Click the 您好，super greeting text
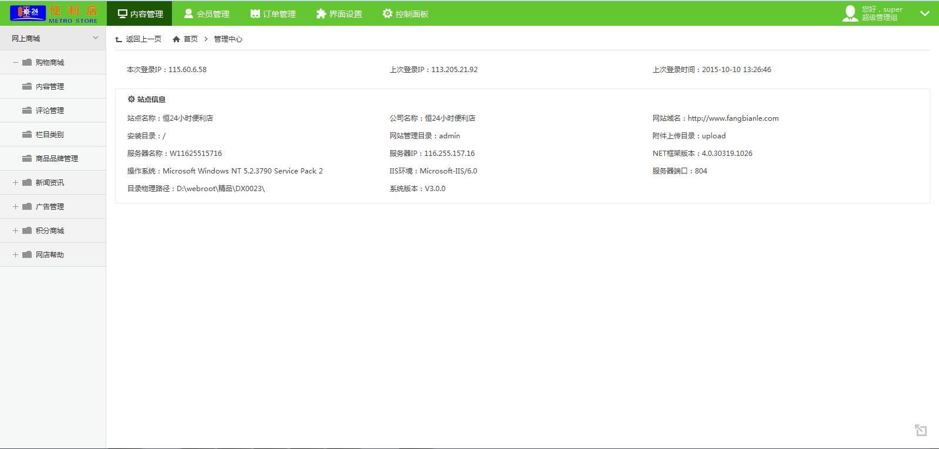Screen dimensions: 939x449 [882, 9]
